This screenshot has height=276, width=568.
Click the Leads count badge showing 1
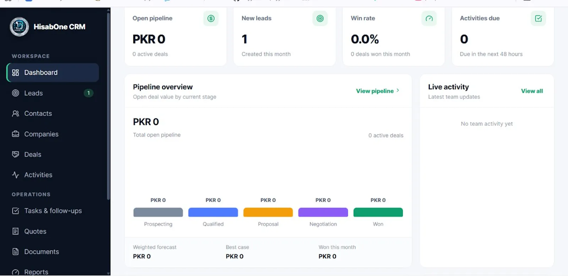88,93
